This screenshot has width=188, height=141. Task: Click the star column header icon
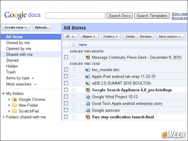tap(74, 45)
